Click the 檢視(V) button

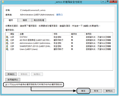pyautogui.click(x=37, y=74)
